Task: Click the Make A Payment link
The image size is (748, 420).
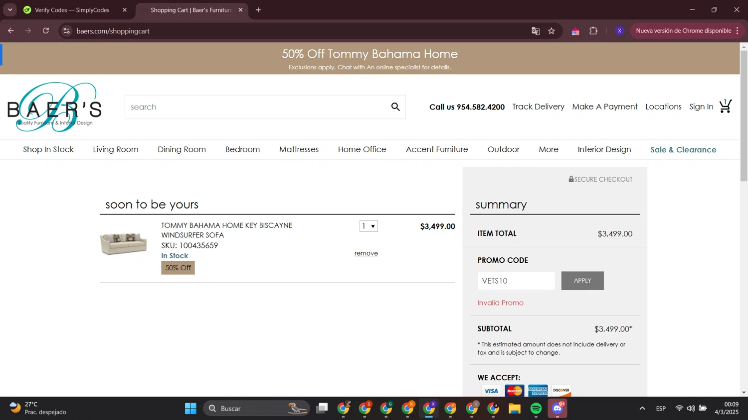Action: tap(605, 106)
